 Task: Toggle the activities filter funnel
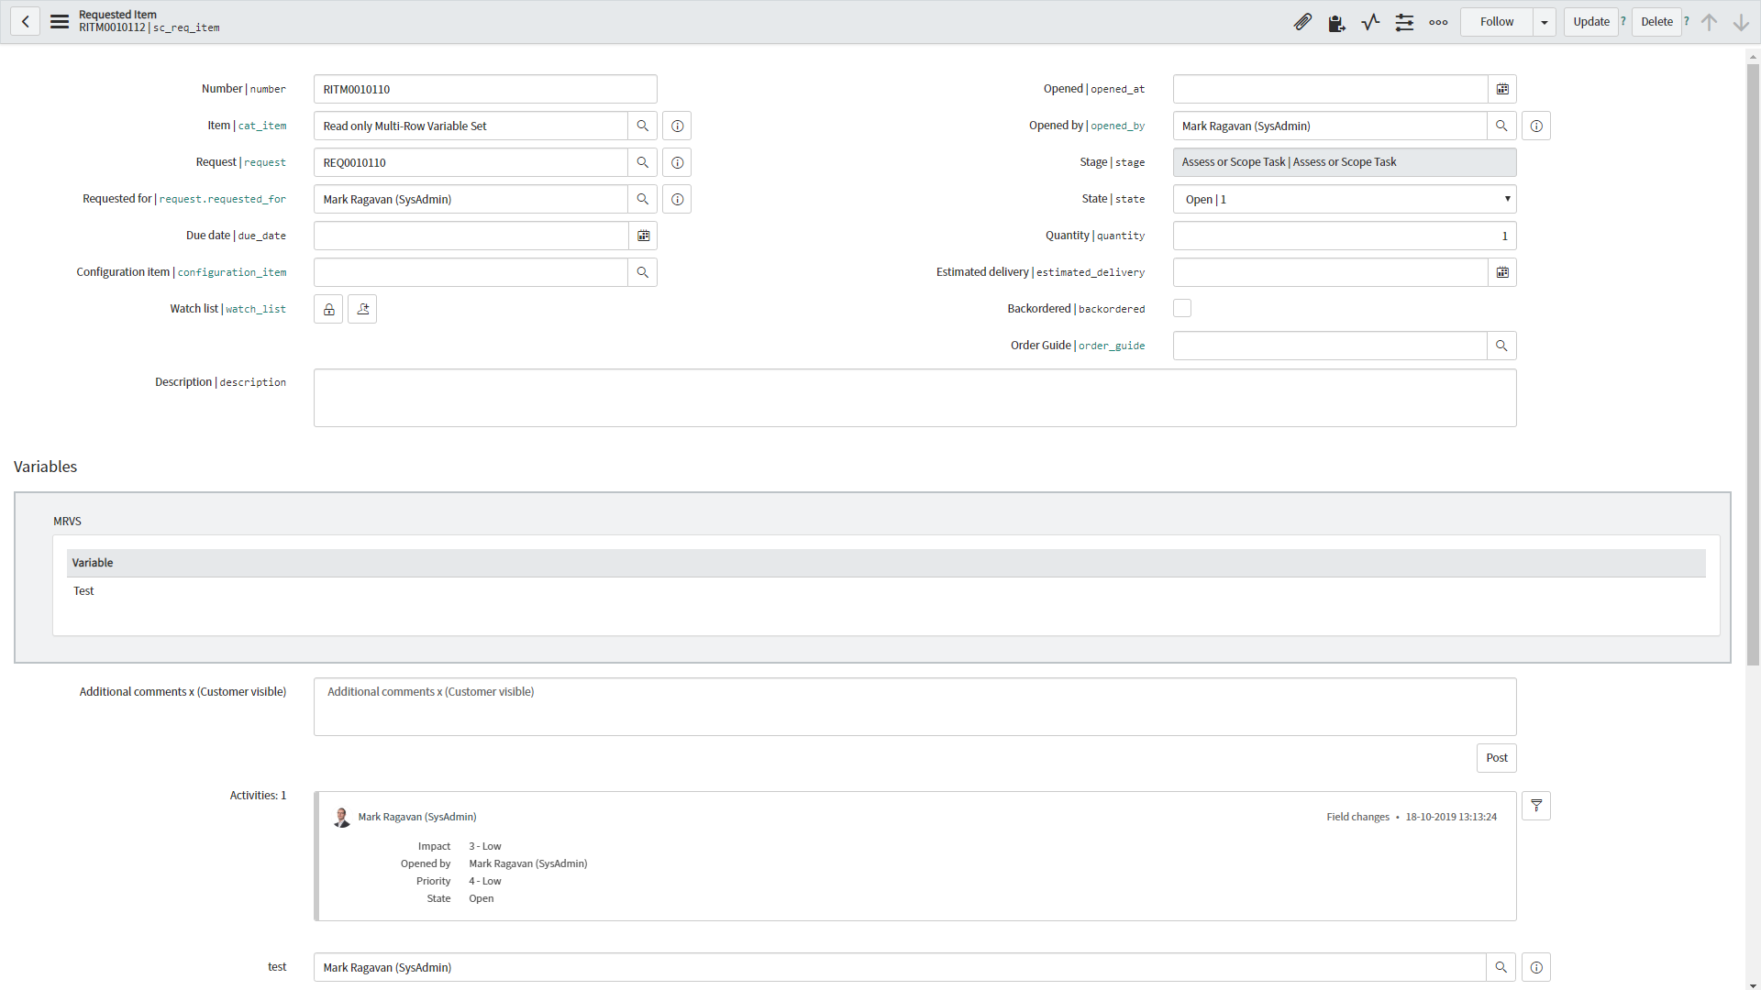[x=1536, y=806]
